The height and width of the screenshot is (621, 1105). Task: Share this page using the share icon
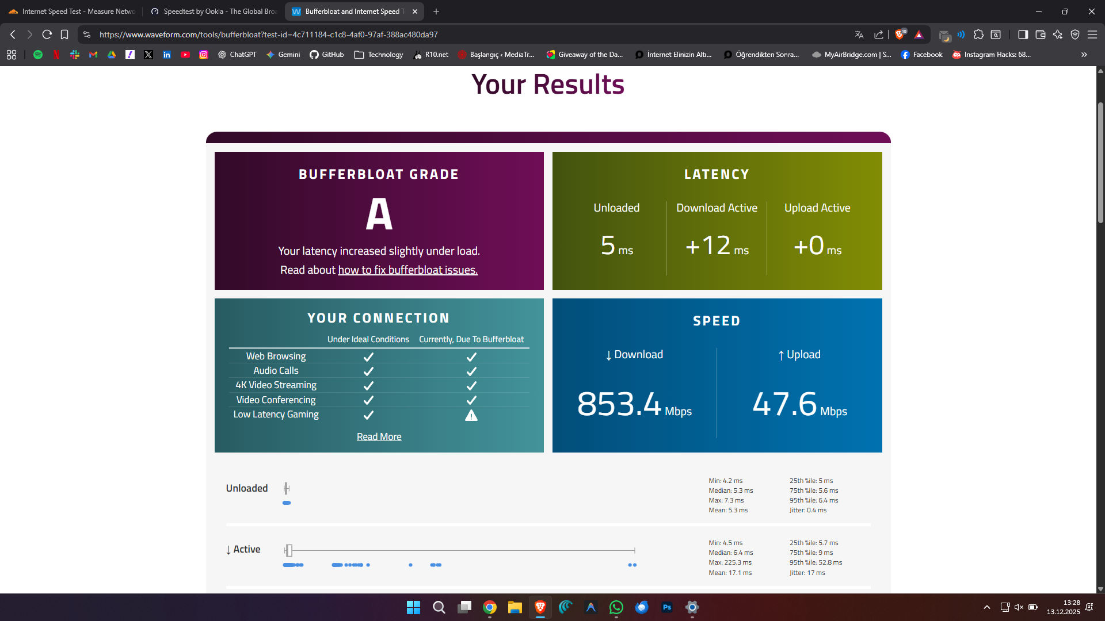(879, 34)
